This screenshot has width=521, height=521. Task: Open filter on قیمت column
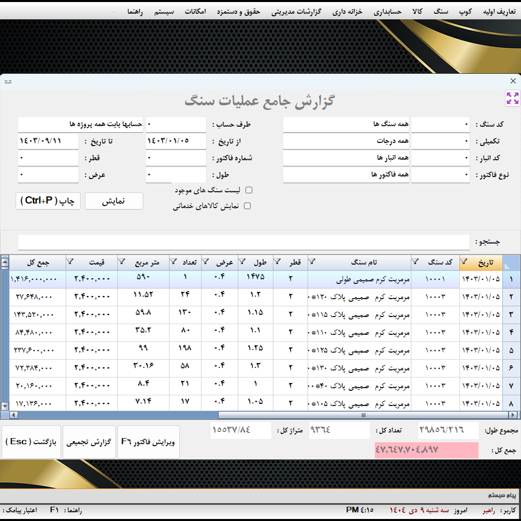(70, 262)
